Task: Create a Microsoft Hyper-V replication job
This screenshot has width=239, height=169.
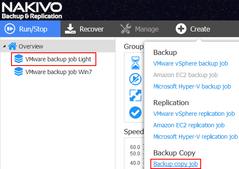Action: 196,137
